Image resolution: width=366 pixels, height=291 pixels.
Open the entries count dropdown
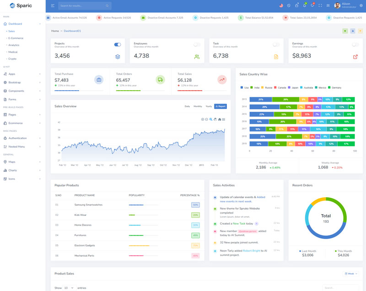tap(70, 288)
